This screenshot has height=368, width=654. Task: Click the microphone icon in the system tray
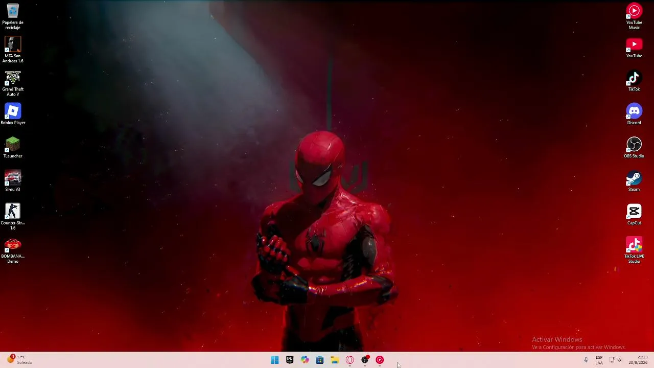586,360
